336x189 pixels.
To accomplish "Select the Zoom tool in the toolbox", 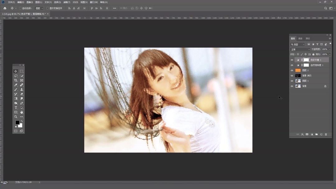I will (16, 117).
